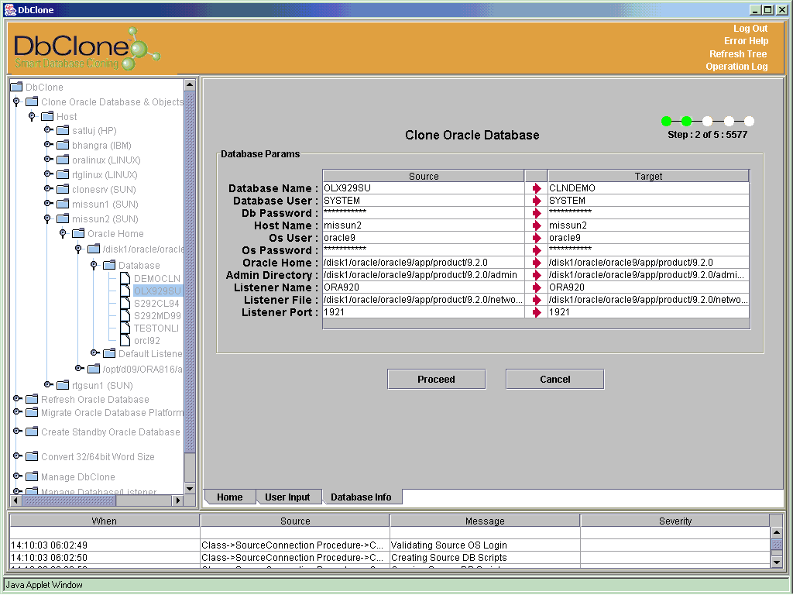Select the Database Info tab
Screen dimensions: 793x595
coord(361,497)
